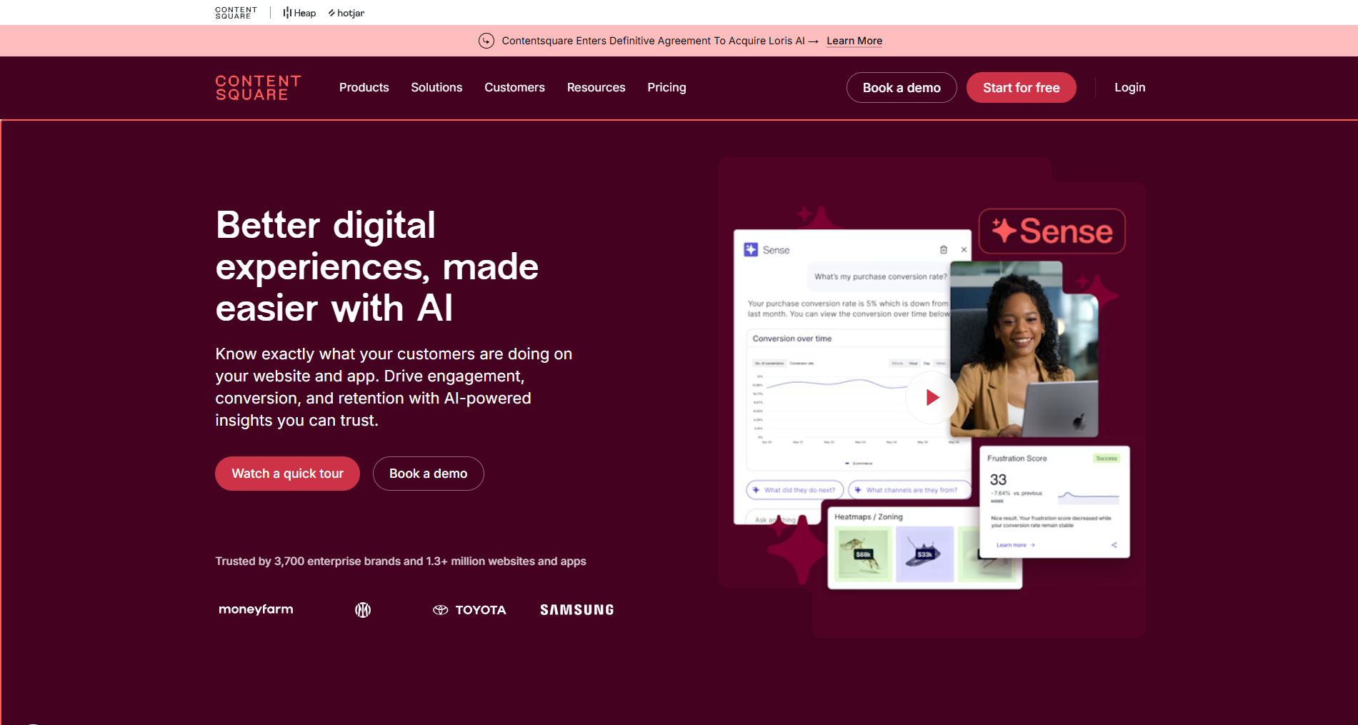The image size is (1358, 725).
Task: Click the Watch a quick tour button
Action: (x=287, y=474)
